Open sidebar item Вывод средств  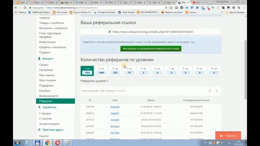49,96
